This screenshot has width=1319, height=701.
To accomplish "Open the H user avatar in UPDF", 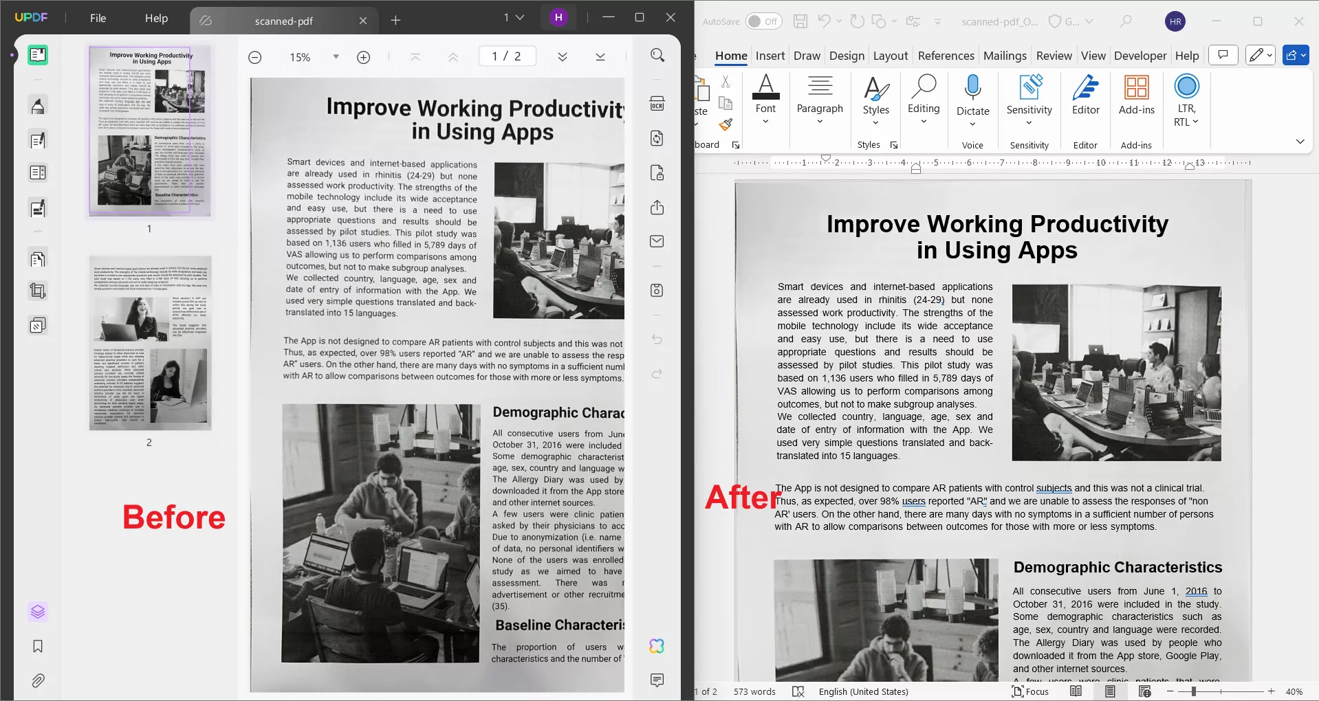I will [558, 18].
